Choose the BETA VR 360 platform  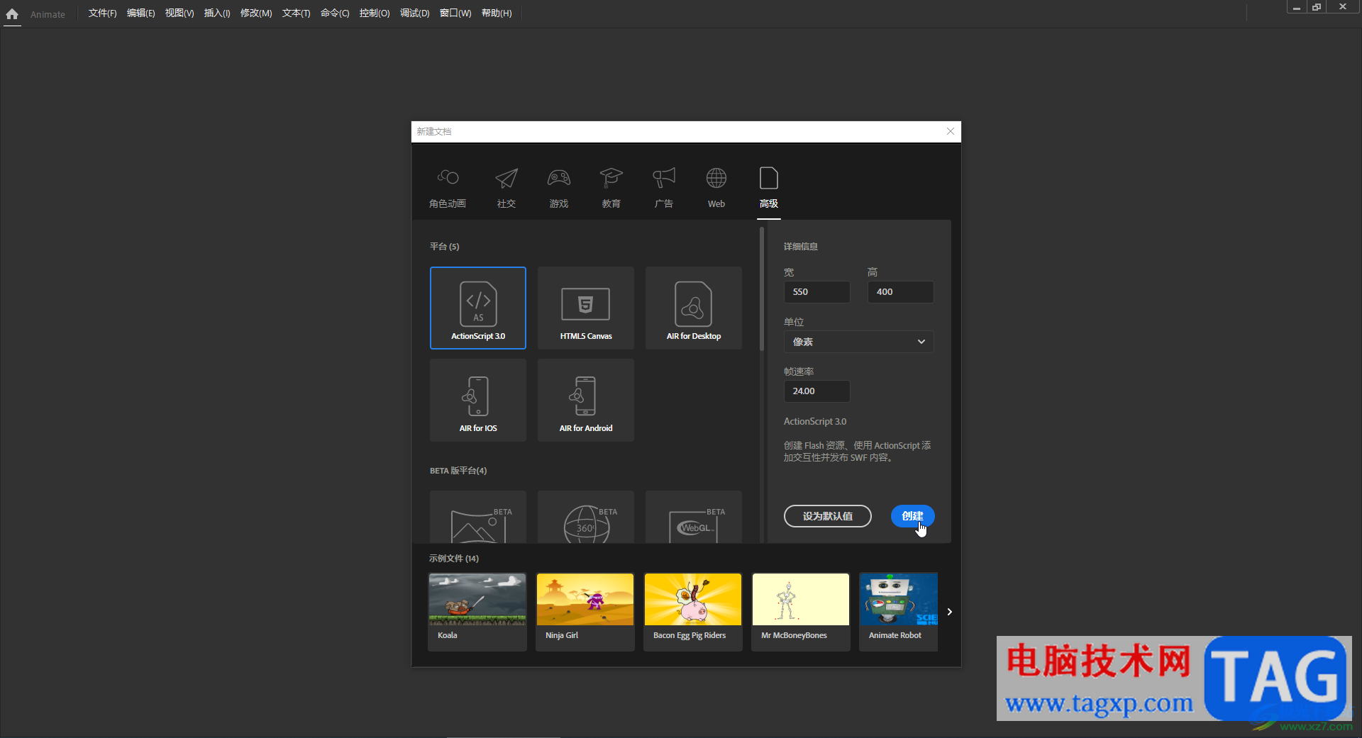coord(586,517)
